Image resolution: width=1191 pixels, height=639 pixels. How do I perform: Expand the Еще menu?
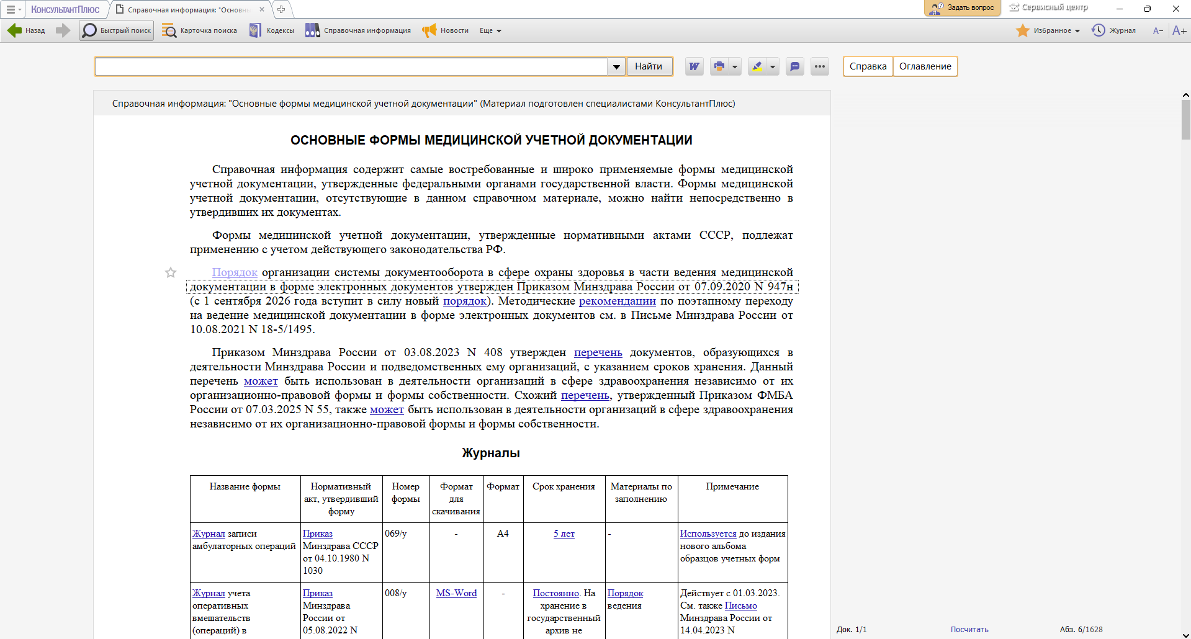click(490, 30)
